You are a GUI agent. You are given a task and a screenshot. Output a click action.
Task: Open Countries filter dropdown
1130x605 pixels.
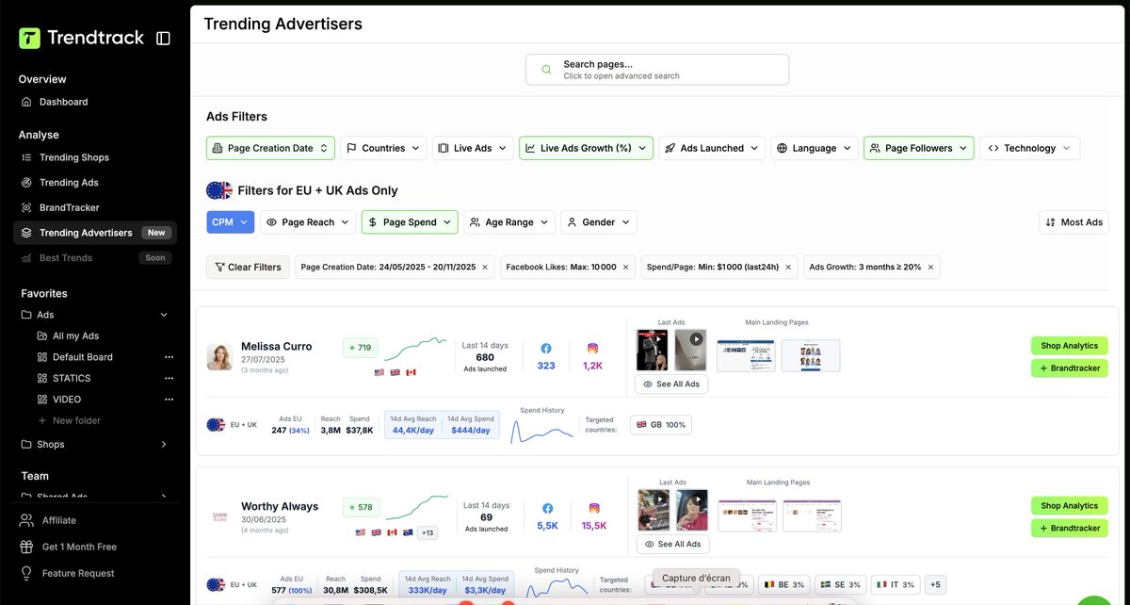click(x=382, y=148)
